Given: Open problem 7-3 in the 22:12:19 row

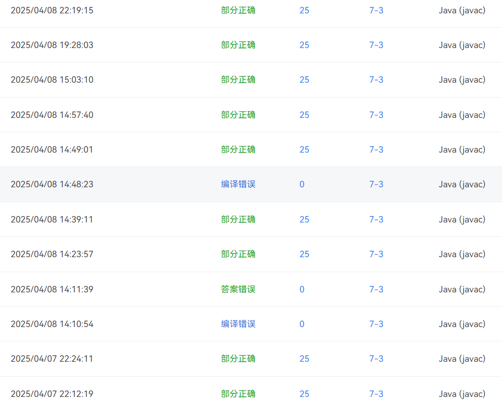Looking at the screenshot, I should click(376, 394).
